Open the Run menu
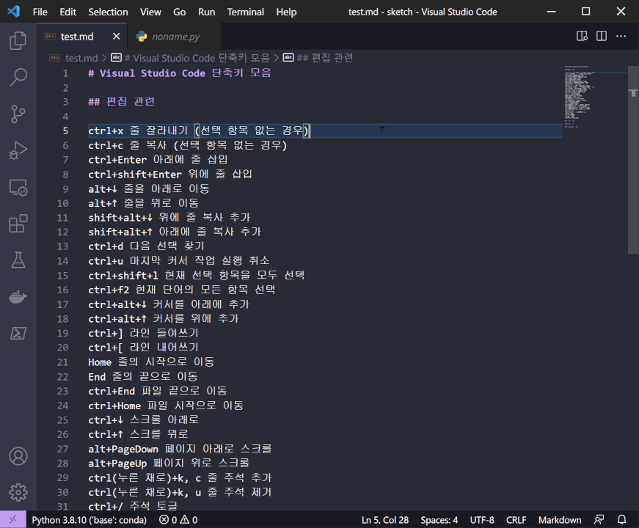The width and height of the screenshot is (639, 528). coord(206,12)
